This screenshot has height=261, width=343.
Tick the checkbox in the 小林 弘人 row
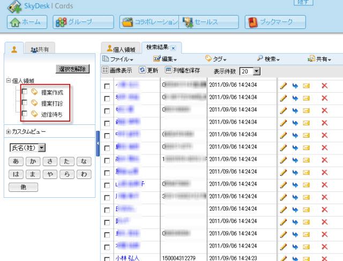click(107, 259)
